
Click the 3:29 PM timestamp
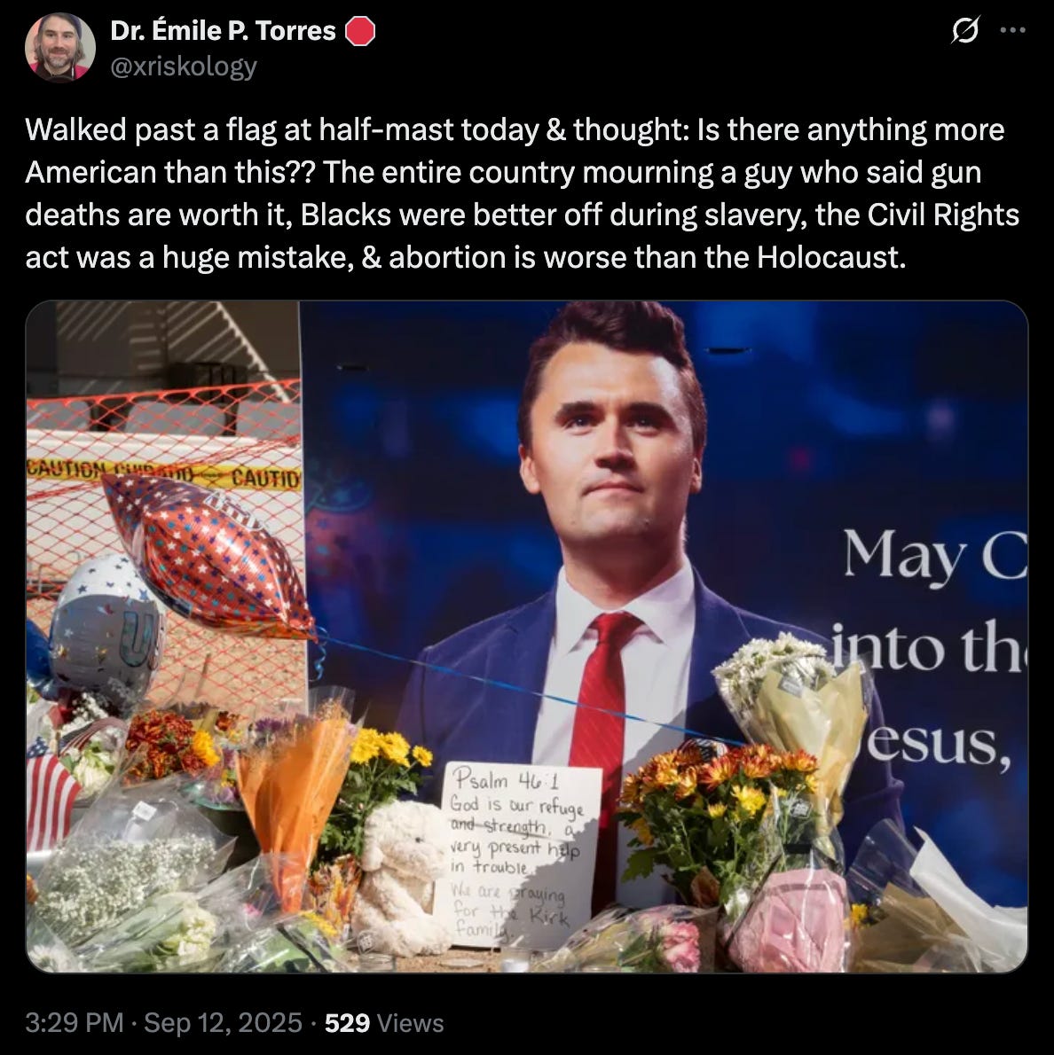(75, 1023)
